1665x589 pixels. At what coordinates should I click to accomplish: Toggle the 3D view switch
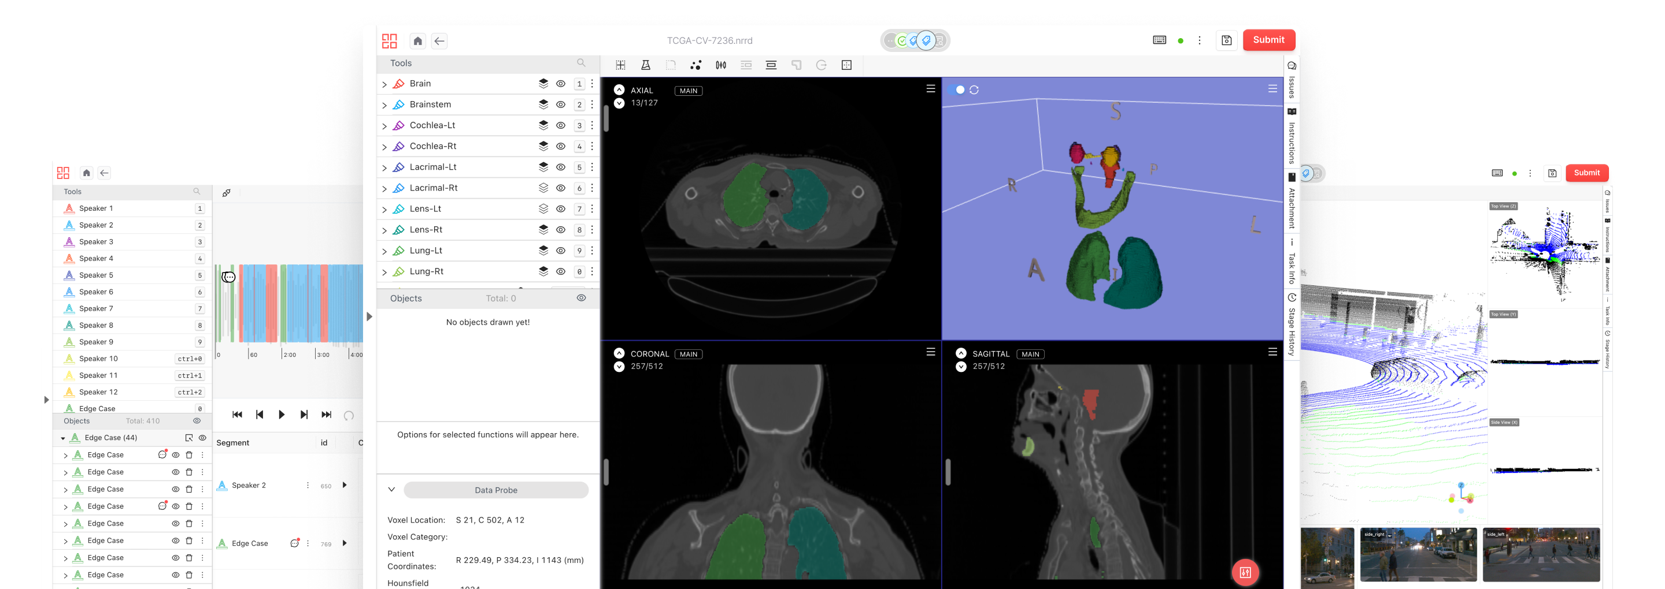click(x=957, y=90)
